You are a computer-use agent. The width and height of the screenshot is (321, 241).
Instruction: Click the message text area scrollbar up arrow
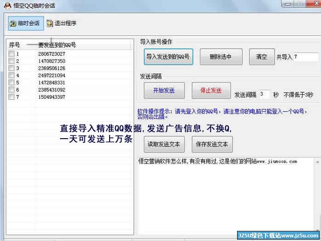pyautogui.click(x=317, y=162)
